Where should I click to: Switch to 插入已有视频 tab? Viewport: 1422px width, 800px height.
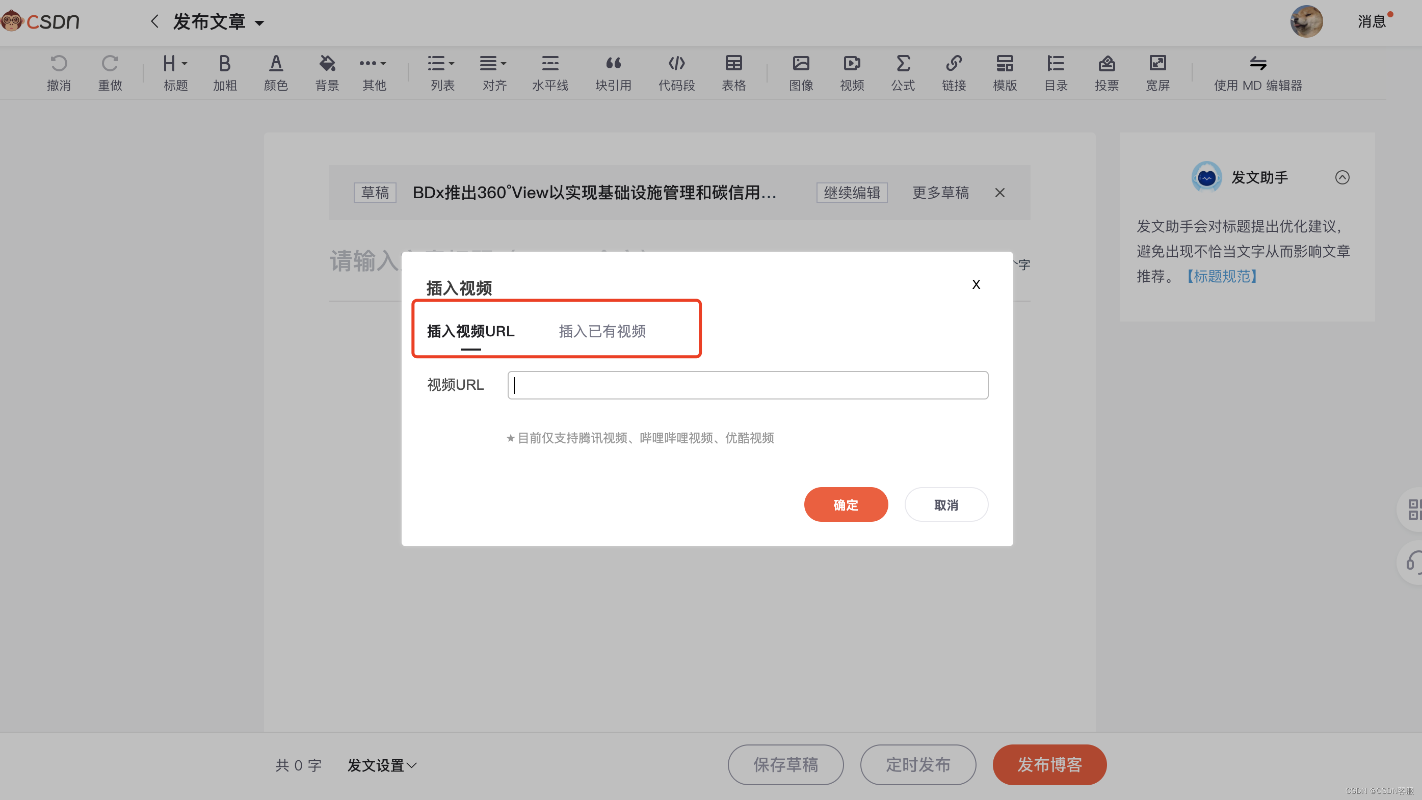pyautogui.click(x=602, y=331)
